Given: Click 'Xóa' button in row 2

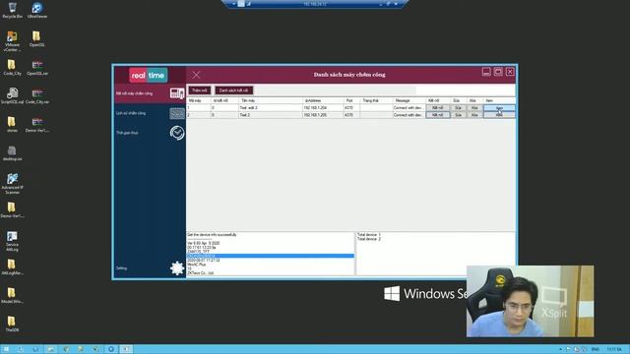Looking at the screenshot, I should coord(474,115).
